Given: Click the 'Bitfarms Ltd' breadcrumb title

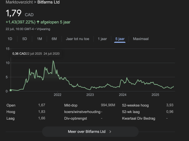Looking at the screenshot, I should coord(48,2).
